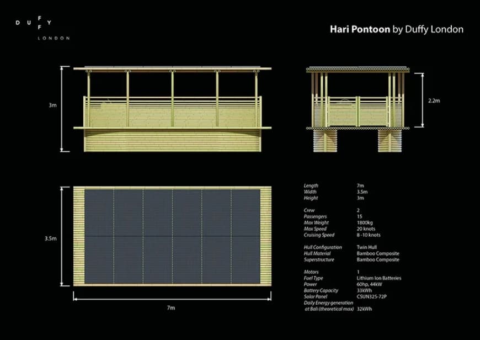Click the '32kWh' value
Viewport: 480px width, 340px height.
coord(364,309)
